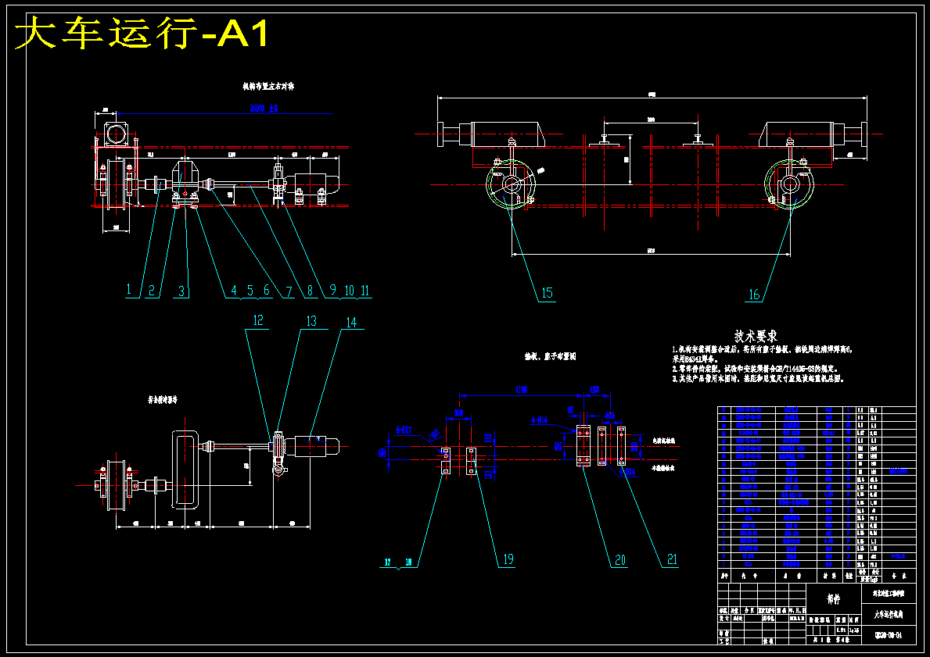The width and height of the screenshot is (930, 657).
Task: Click the yellow title "大车运行-A1"
Action: click(x=141, y=34)
